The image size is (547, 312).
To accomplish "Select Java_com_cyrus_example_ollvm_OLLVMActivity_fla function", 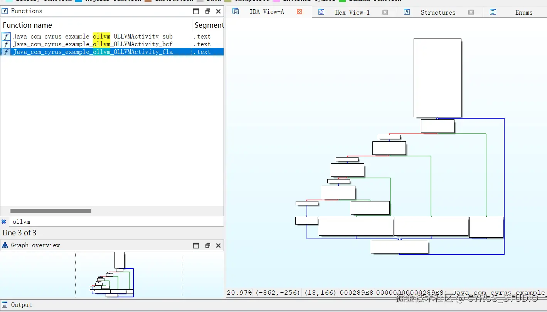I will click(93, 52).
